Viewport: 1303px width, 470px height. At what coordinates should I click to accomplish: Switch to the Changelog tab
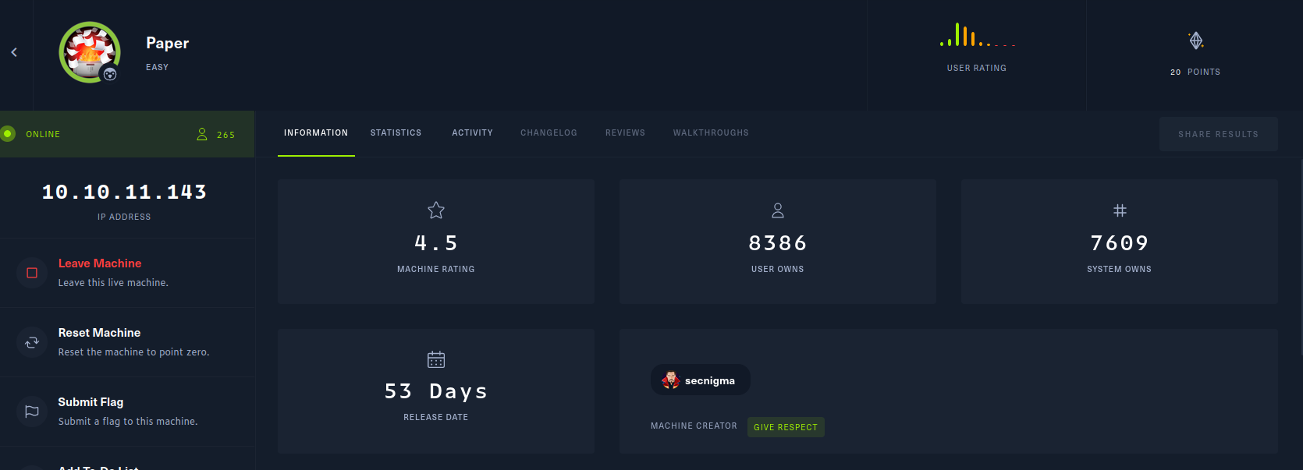pyautogui.click(x=549, y=133)
